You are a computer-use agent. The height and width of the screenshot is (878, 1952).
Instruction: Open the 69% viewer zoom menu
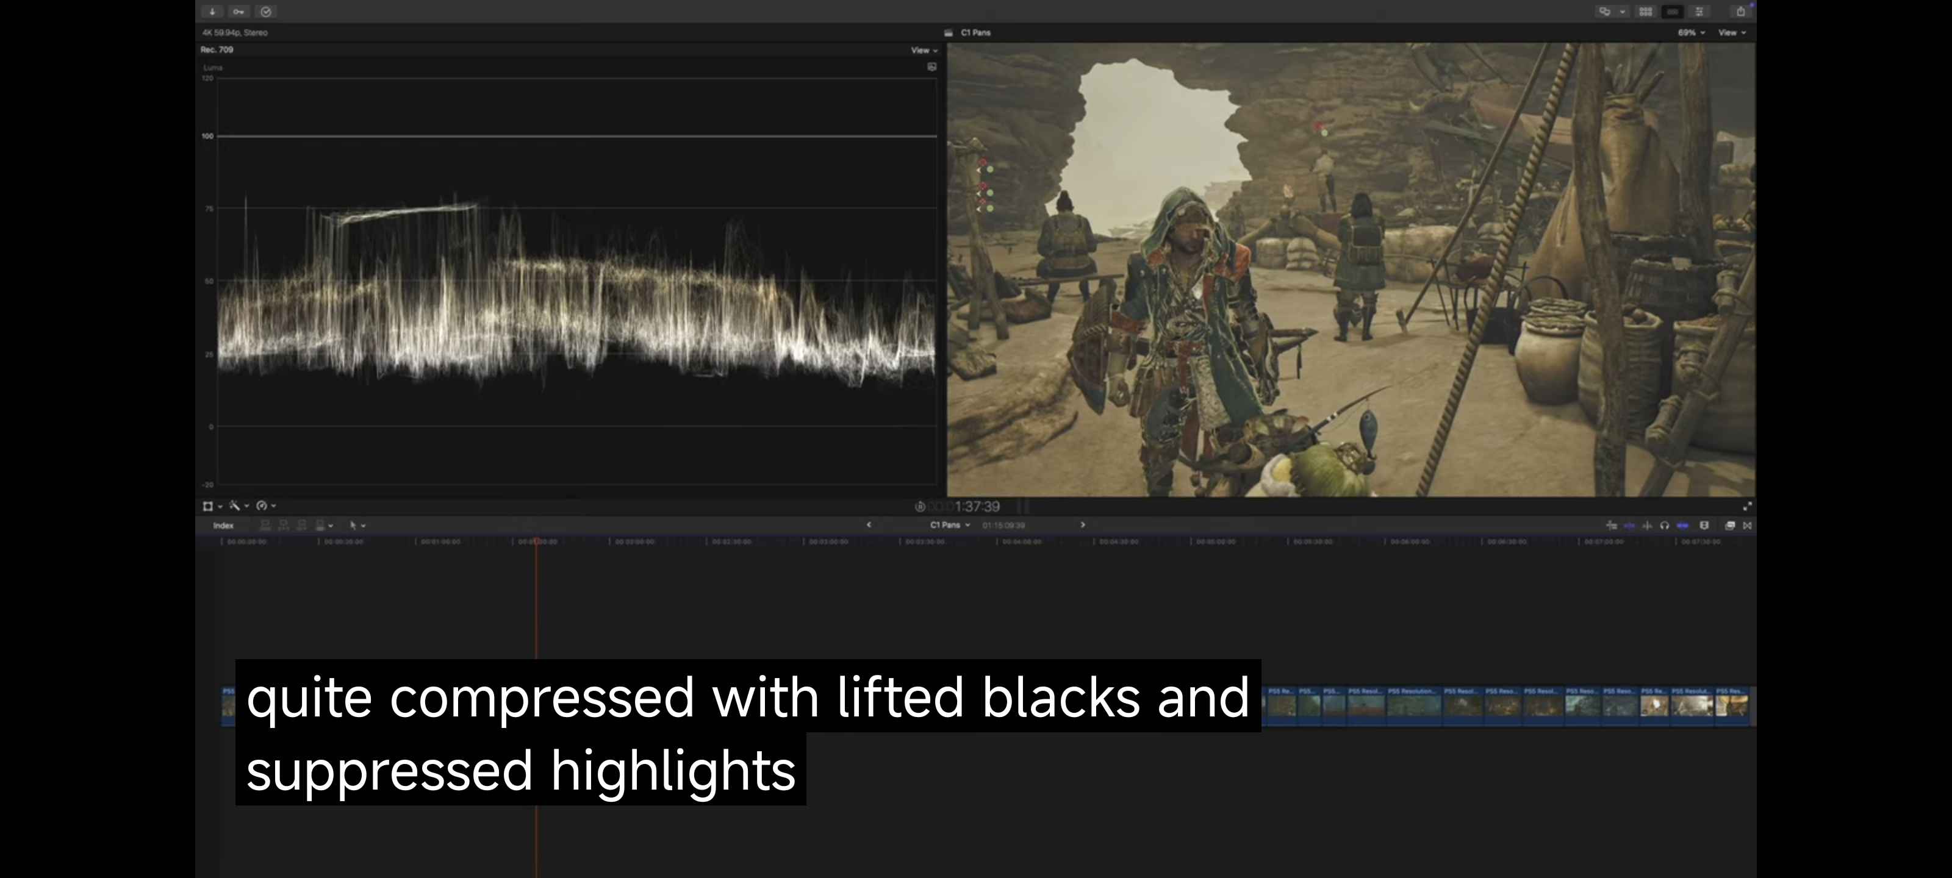point(1692,32)
